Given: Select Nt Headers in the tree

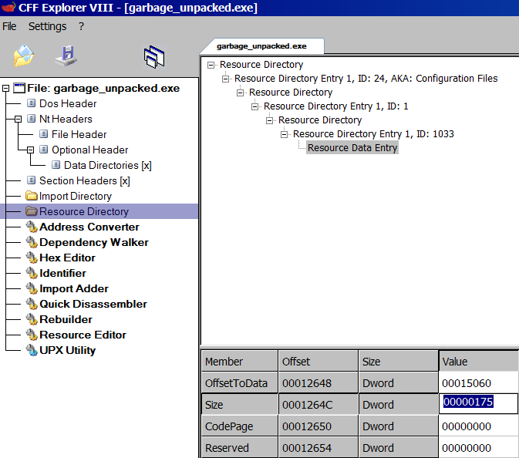Looking at the screenshot, I should click(66, 120).
